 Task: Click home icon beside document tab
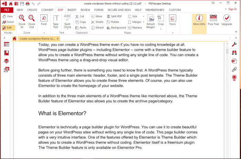[14, 39]
